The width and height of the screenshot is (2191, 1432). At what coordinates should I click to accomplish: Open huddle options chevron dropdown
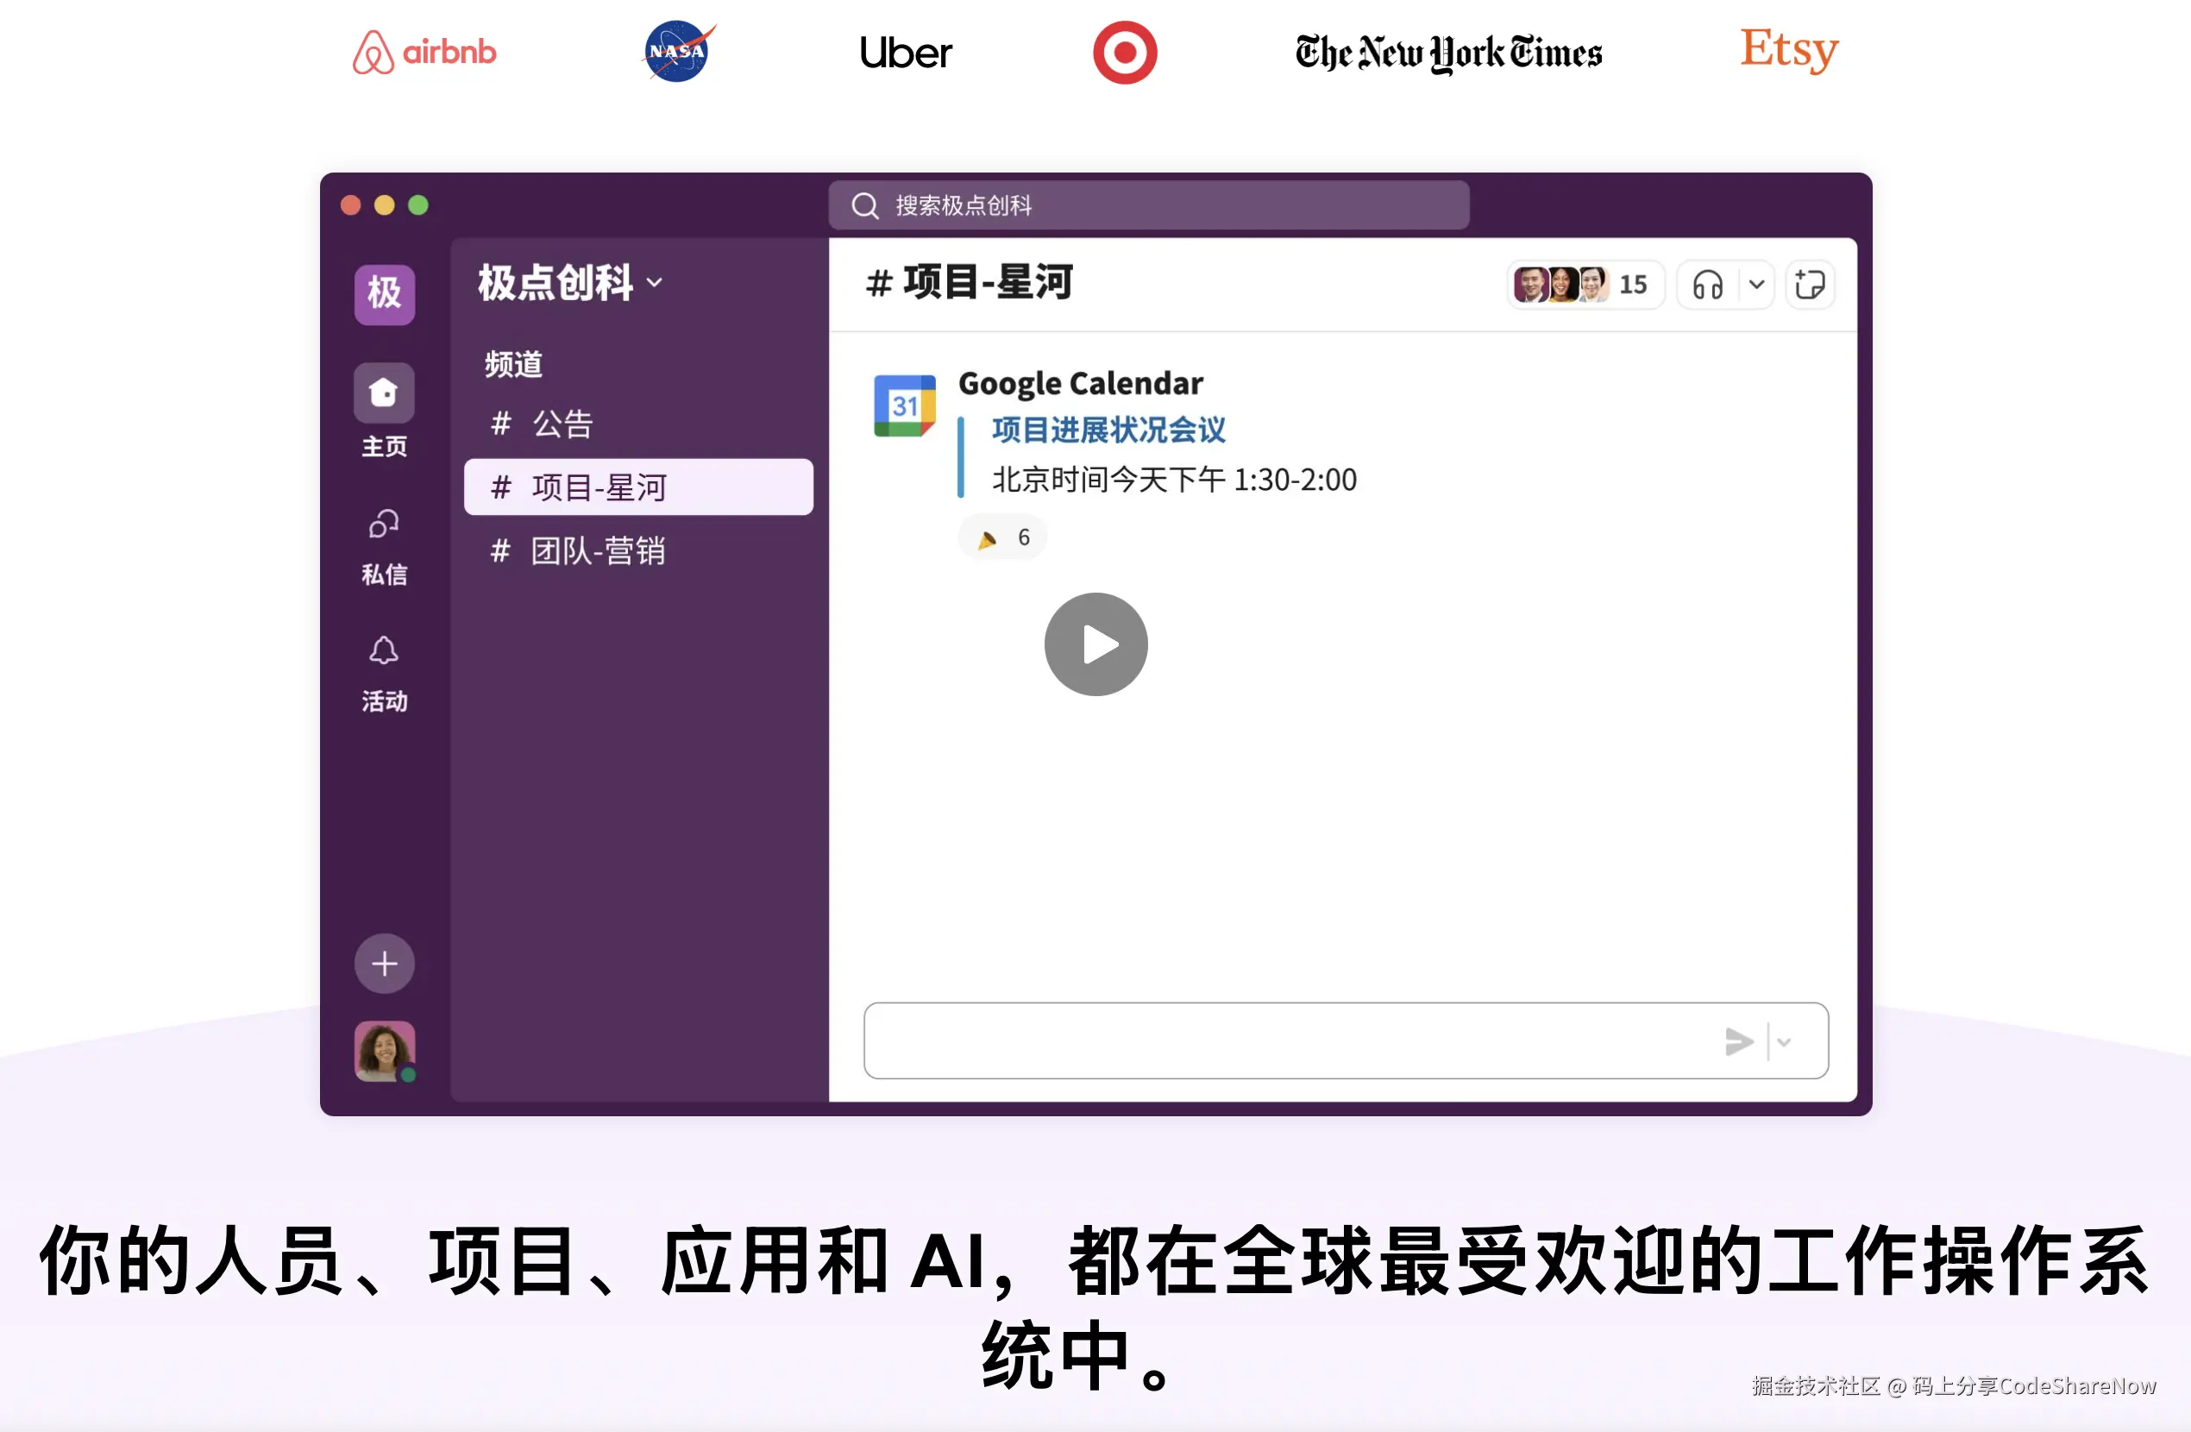pos(1756,285)
